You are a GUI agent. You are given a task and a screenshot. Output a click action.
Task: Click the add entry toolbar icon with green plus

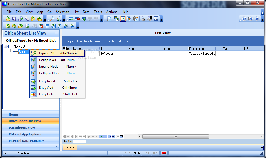(x=71, y=19)
